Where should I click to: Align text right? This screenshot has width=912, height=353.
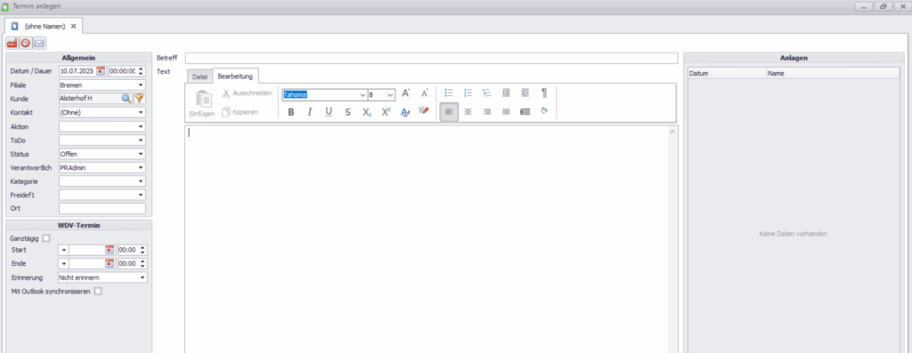[487, 111]
